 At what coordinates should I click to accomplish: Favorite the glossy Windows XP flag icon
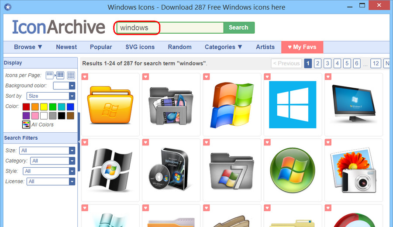click(x=206, y=77)
